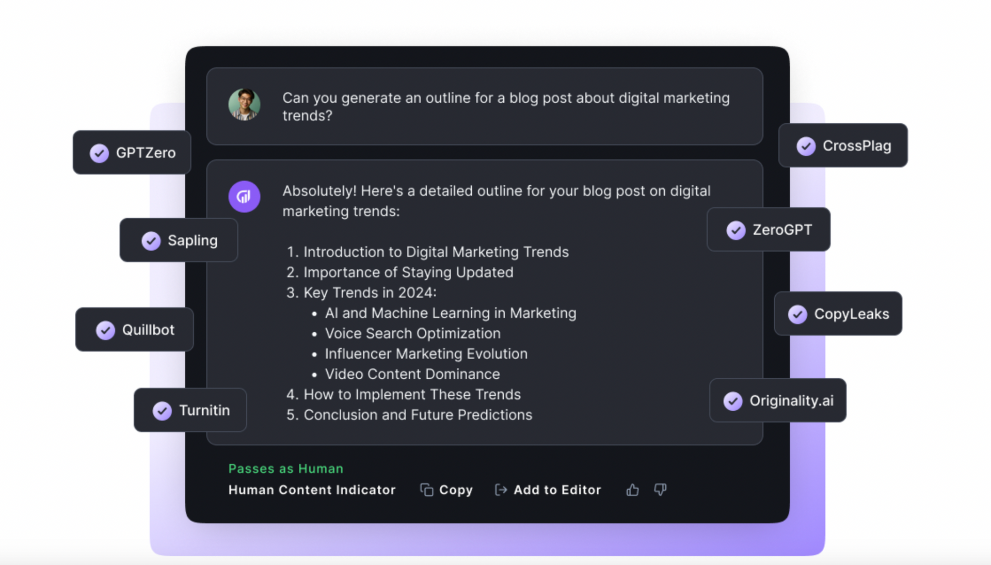Click the ZeroGPT checkmark icon
The height and width of the screenshot is (565, 991).
(x=736, y=230)
